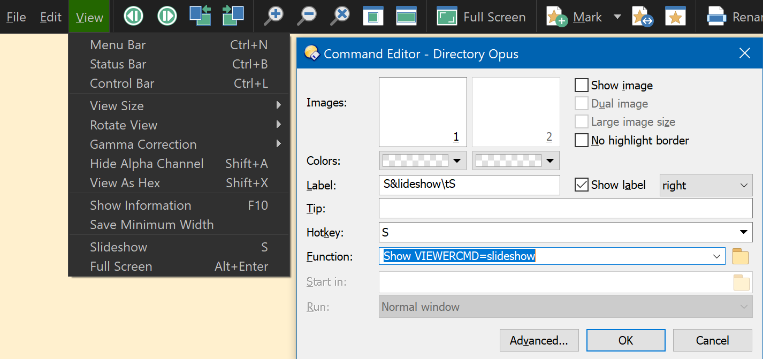Click the small green square window icon
Viewport: 763px width, 359px height.
373,17
